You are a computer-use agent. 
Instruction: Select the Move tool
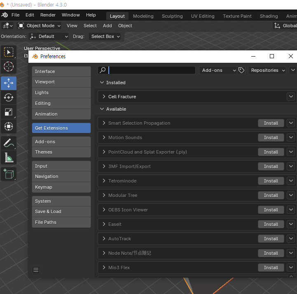pos(9,83)
